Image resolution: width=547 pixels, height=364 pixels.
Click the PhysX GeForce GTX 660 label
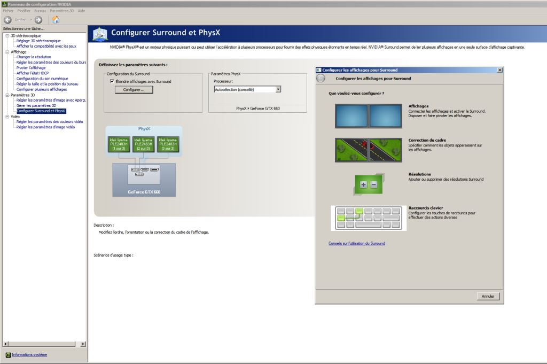tap(258, 109)
